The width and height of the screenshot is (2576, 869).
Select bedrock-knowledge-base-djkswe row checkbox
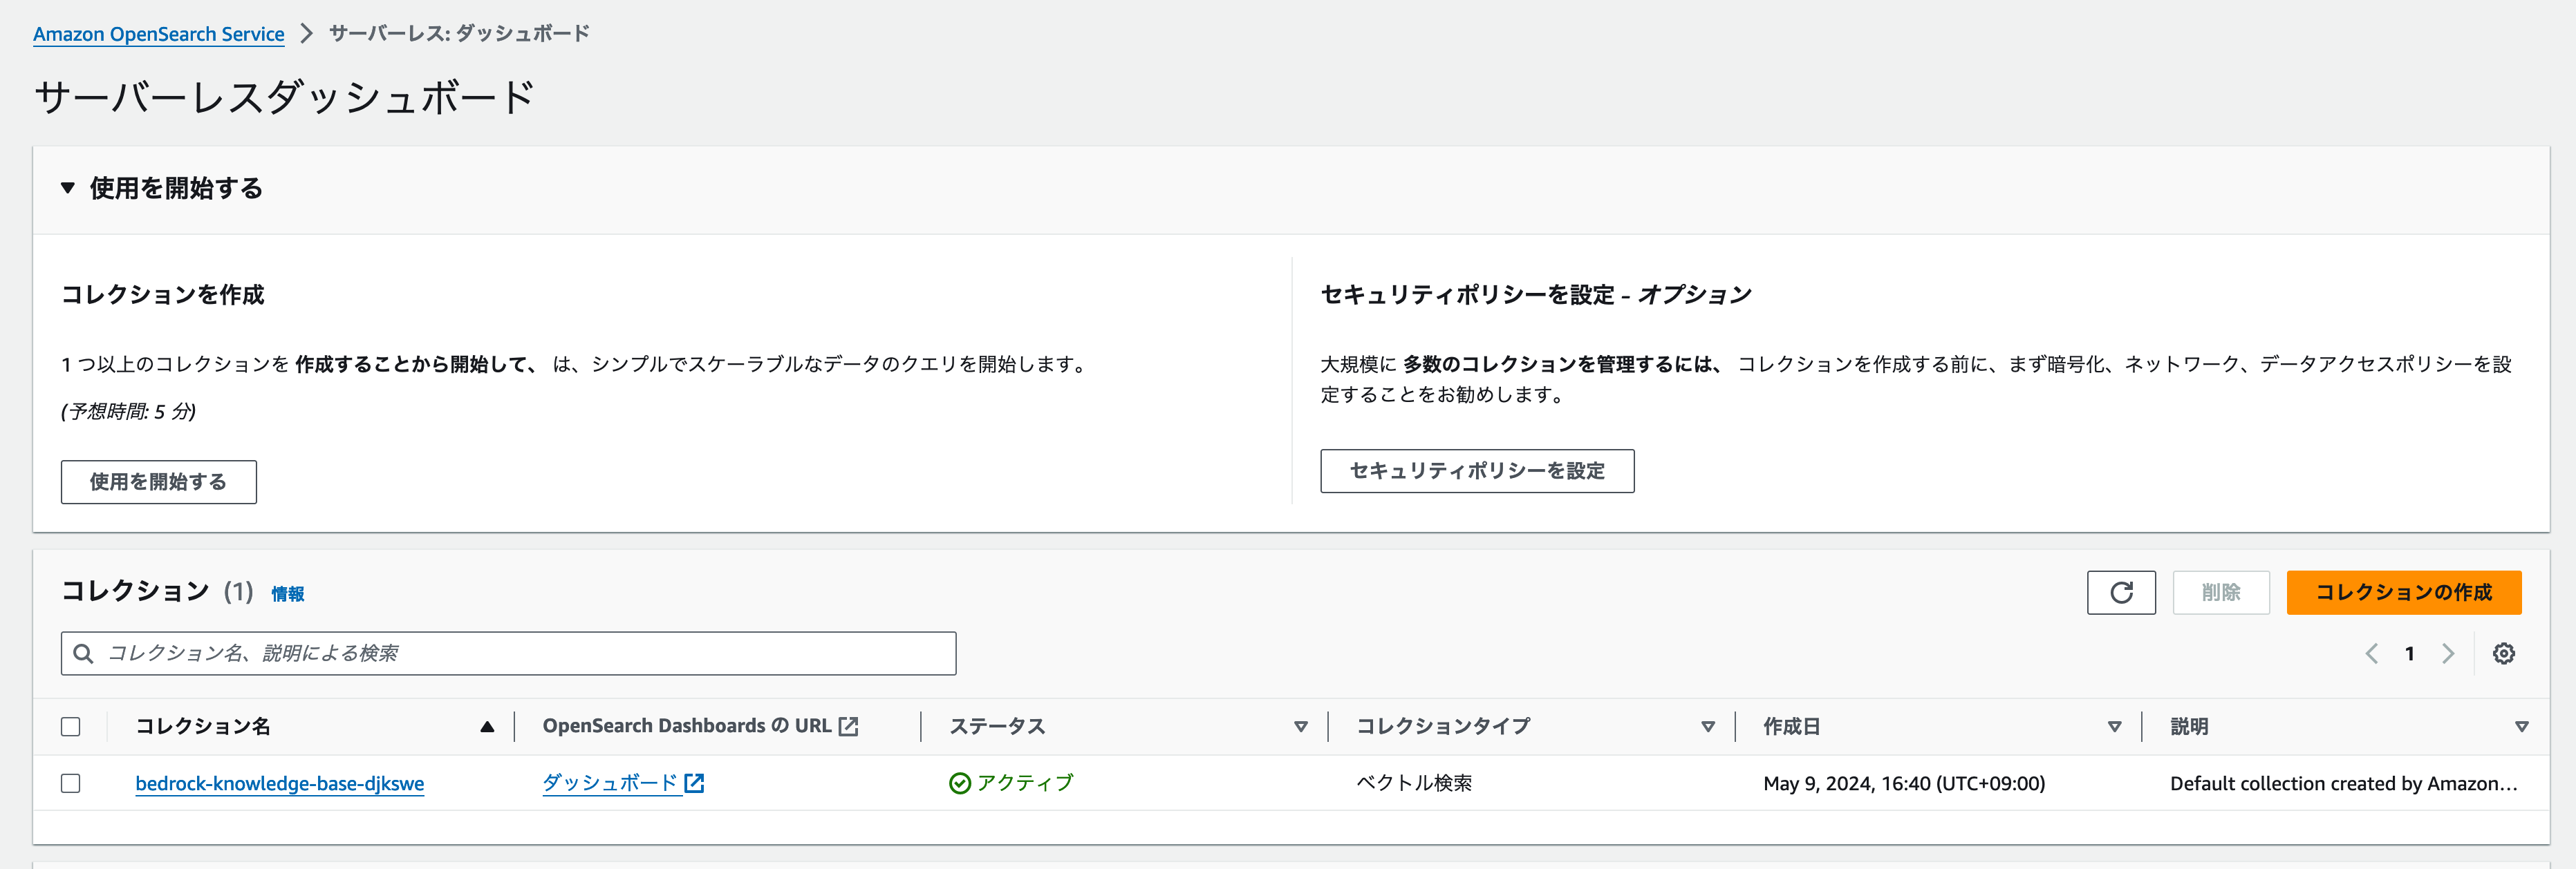[70, 783]
